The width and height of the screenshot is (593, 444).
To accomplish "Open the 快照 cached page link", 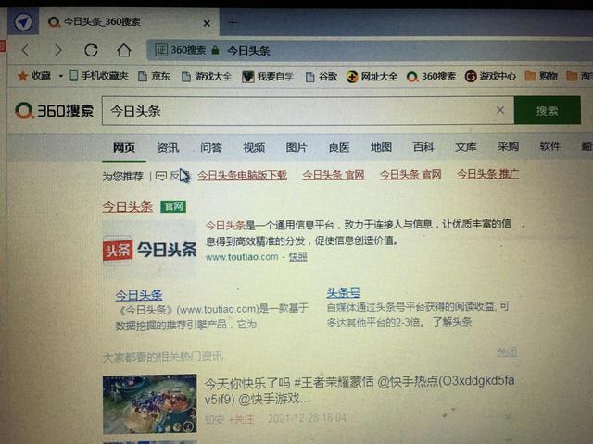I will pyautogui.click(x=298, y=257).
